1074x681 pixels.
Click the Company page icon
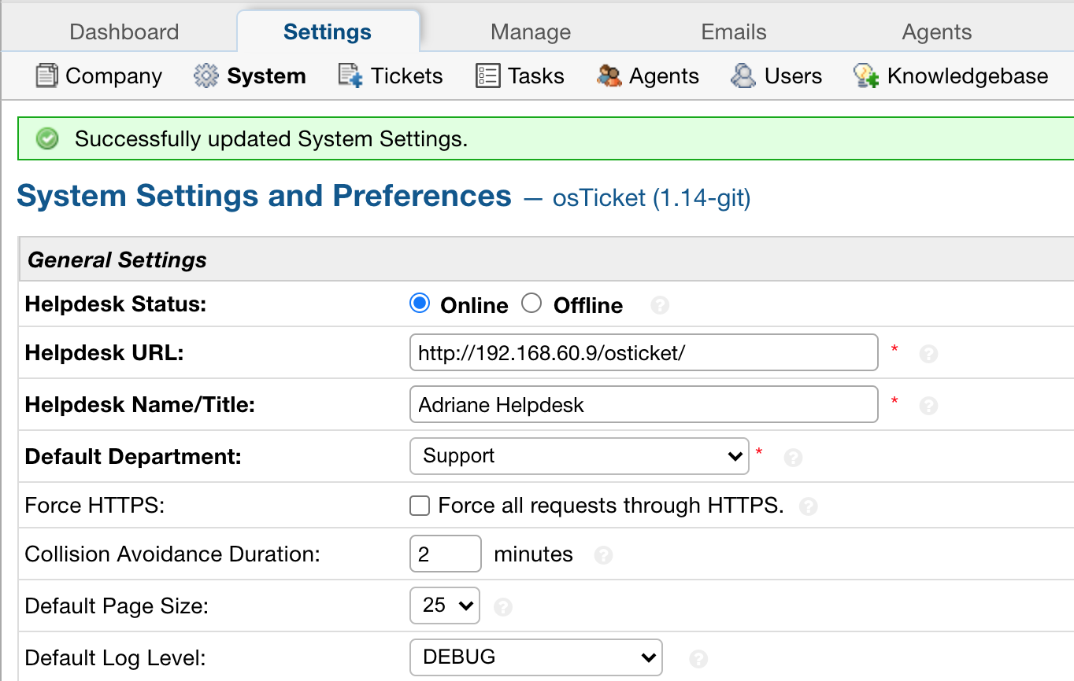coord(47,75)
